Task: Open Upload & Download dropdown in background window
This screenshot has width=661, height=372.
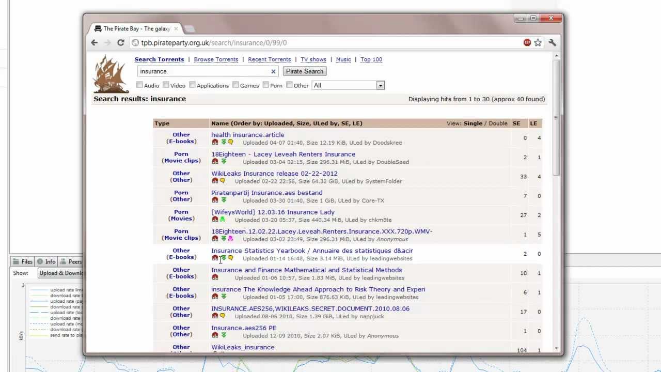Action: coord(60,273)
